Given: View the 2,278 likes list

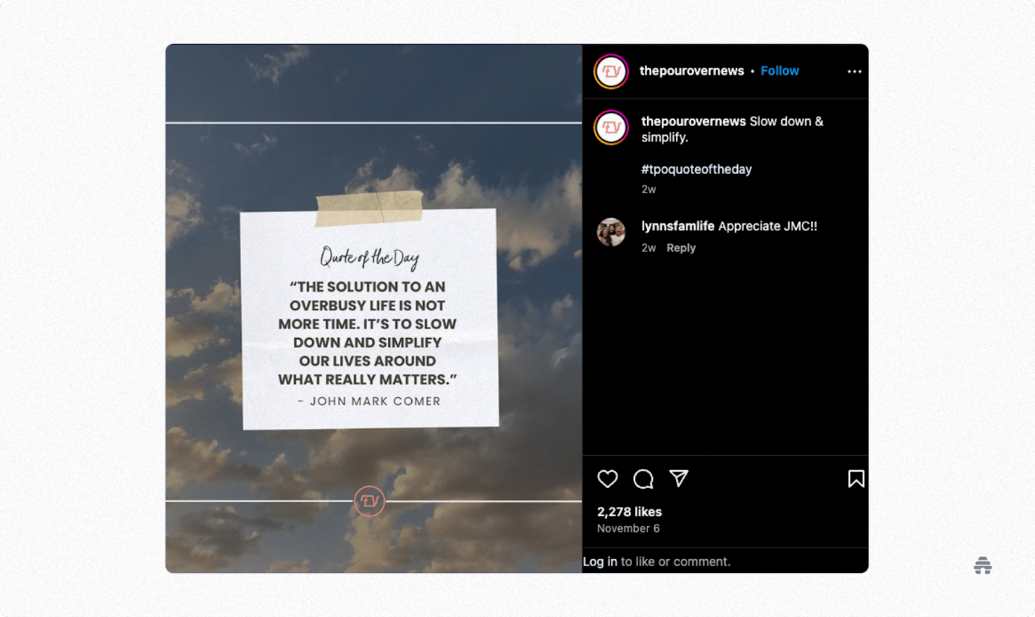Looking at the screenshot, I should pos(629,512).
